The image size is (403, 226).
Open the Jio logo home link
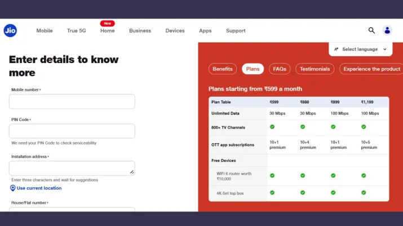10,30
